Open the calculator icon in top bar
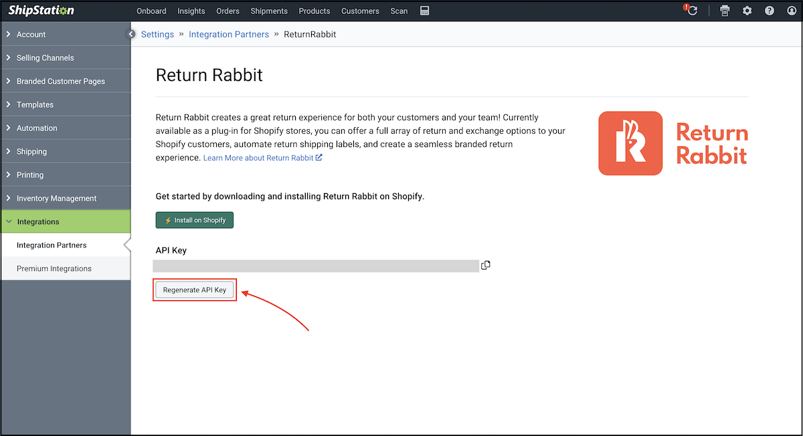This screenshot has width=803, height=436. [424, 11]
